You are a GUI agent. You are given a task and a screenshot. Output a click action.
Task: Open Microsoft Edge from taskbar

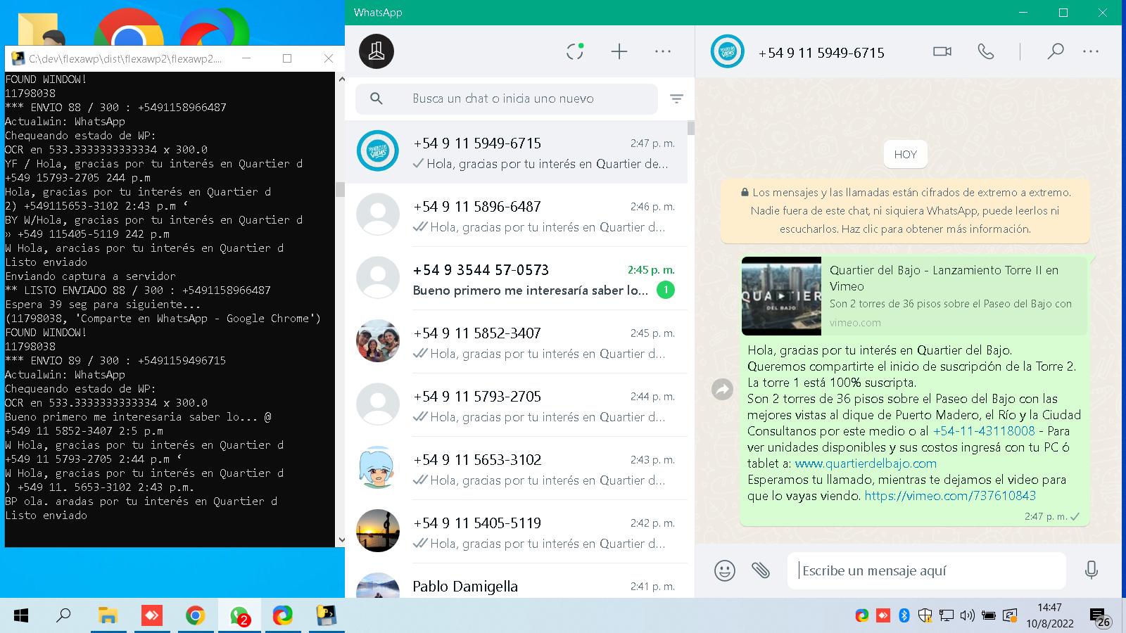pyautogui.click(x=283, y=616)
